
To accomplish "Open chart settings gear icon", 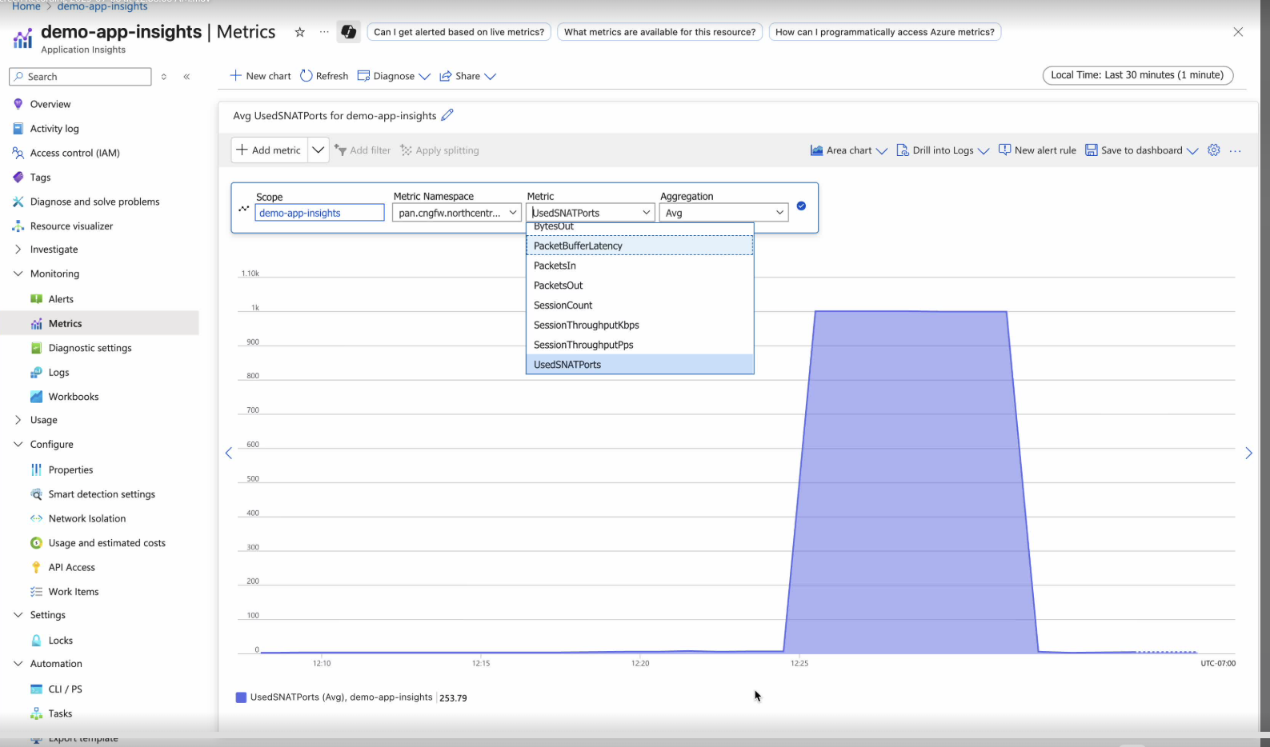I will coord(1213,150).
